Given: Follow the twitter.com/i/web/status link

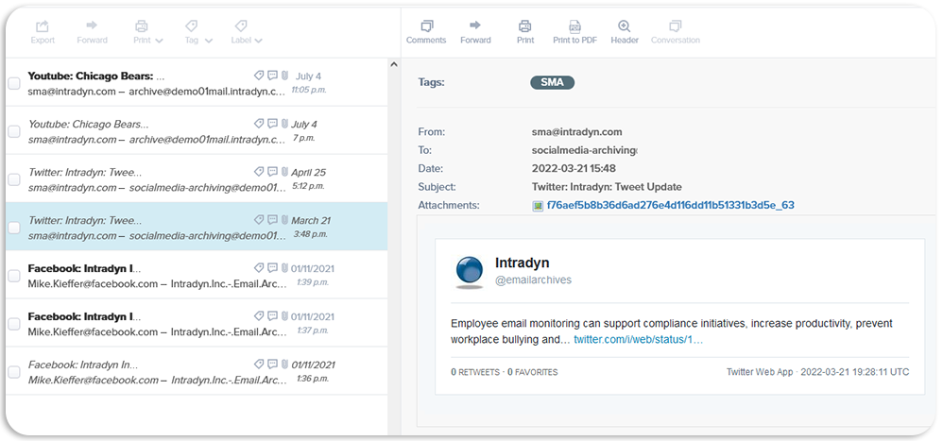Looking at the screenshot, I should point(638,339).
